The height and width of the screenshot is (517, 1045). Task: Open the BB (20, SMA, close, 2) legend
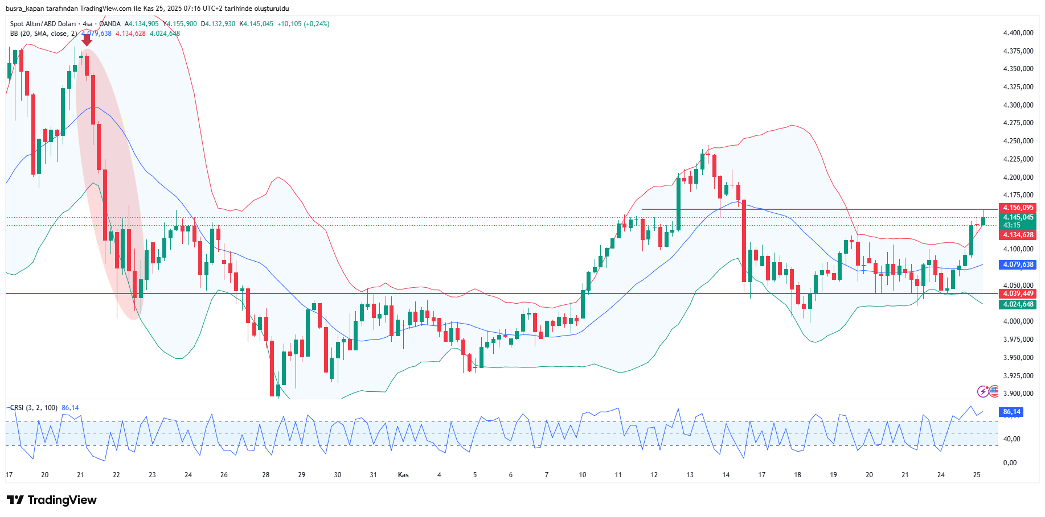[43, 34]
